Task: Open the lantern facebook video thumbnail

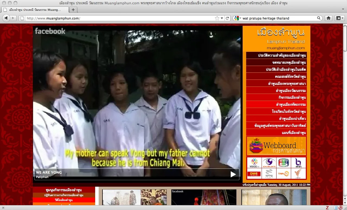Action: (204, 197)
